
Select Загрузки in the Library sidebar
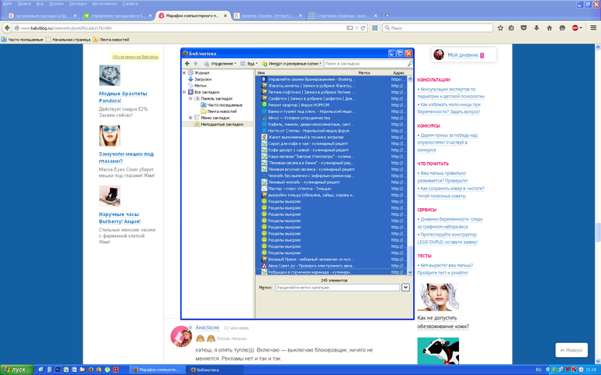[x=203, y=79]
